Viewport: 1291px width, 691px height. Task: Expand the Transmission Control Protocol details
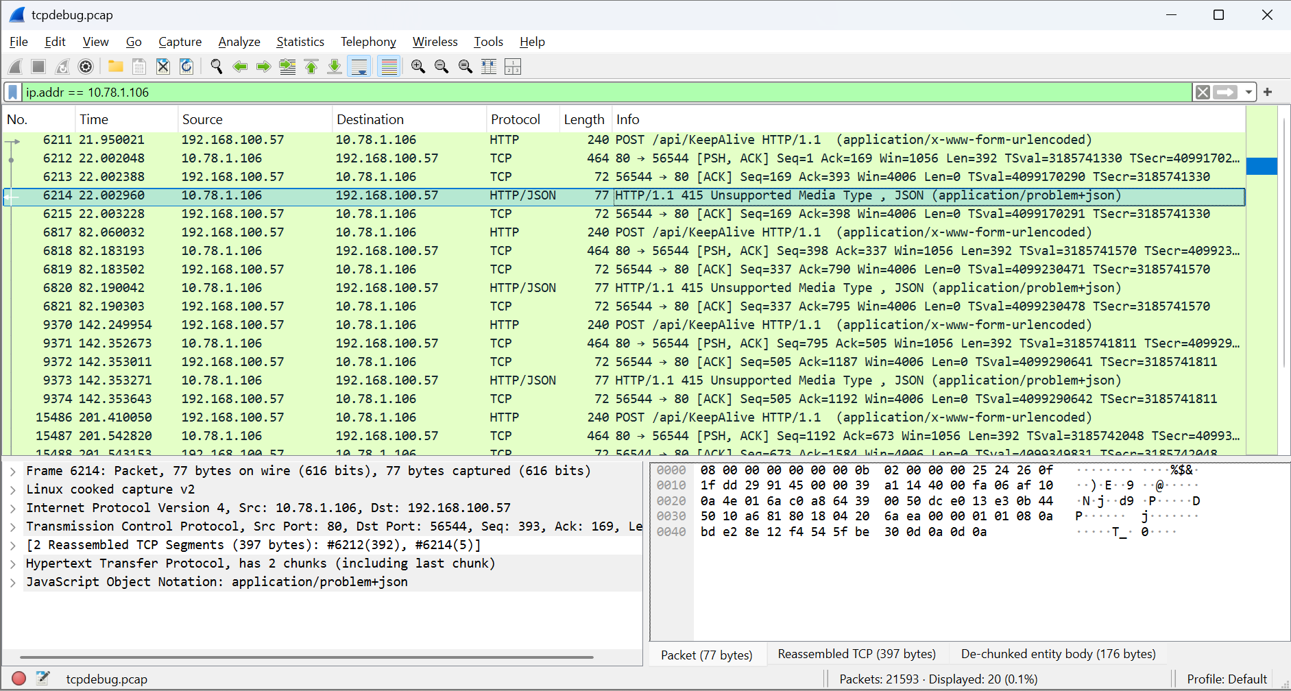coord(13,526)
